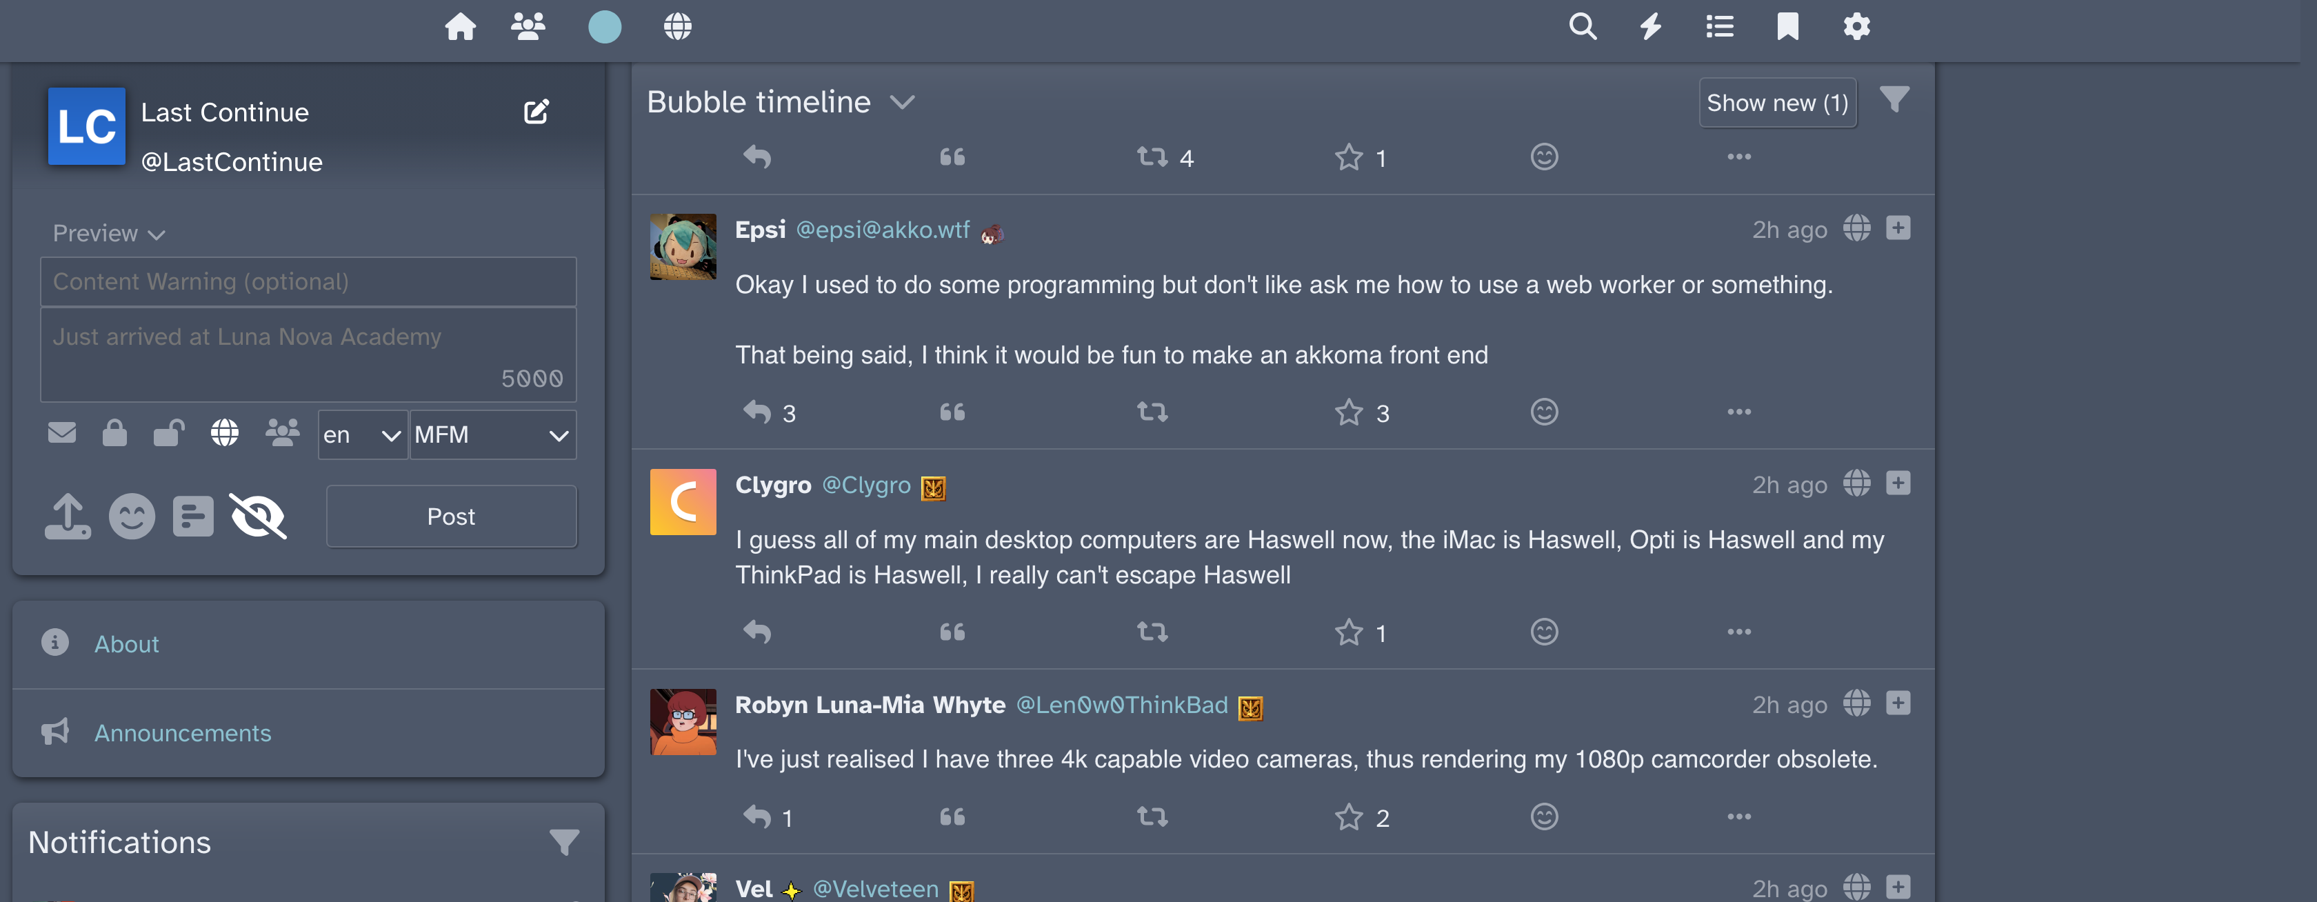Open settings gear in top bar
The image size is (2317, 902).
coord(1856,26)
